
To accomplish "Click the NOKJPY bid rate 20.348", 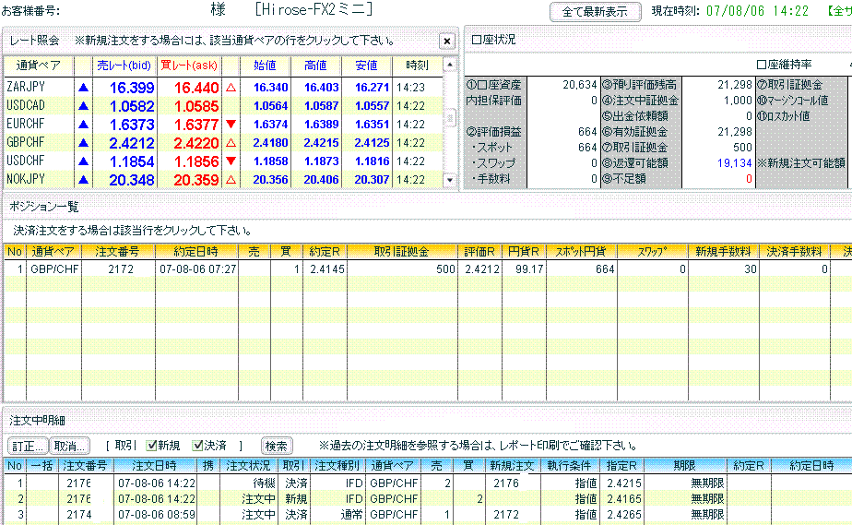I will tap(132, 180).
